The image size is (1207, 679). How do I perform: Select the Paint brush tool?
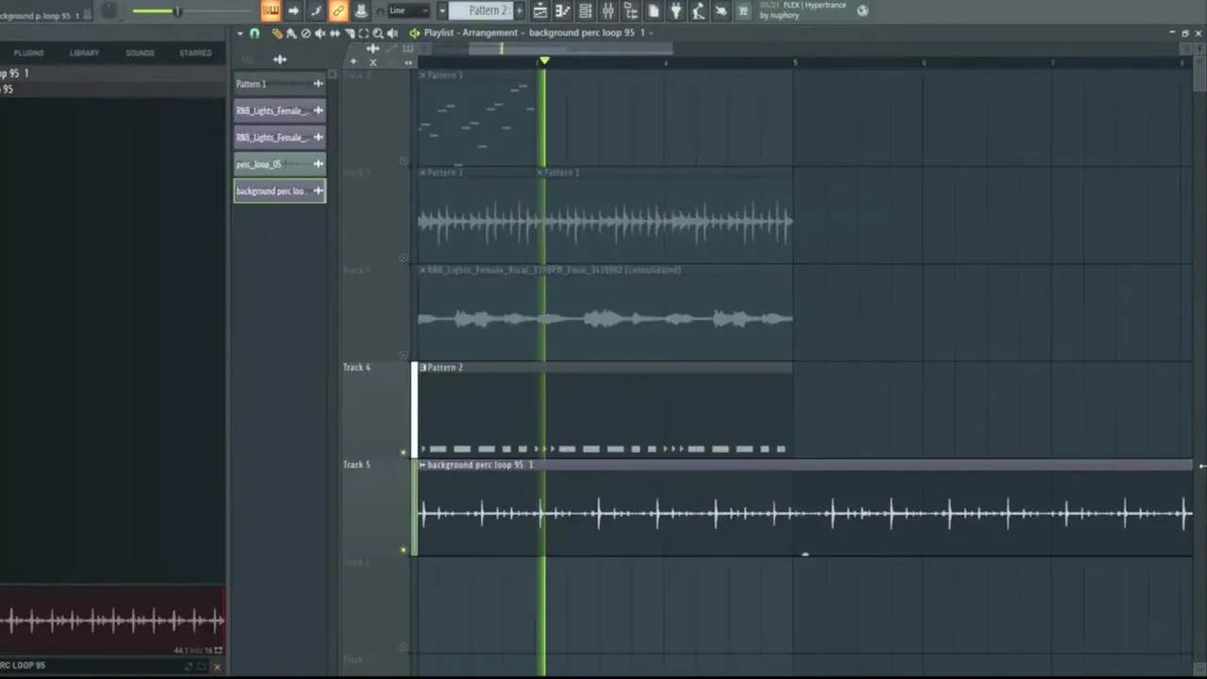(x=291, y=33)
